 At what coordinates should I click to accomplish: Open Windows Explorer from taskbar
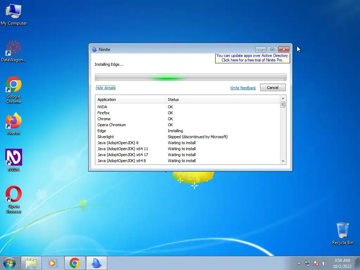[x=31, y=263]
